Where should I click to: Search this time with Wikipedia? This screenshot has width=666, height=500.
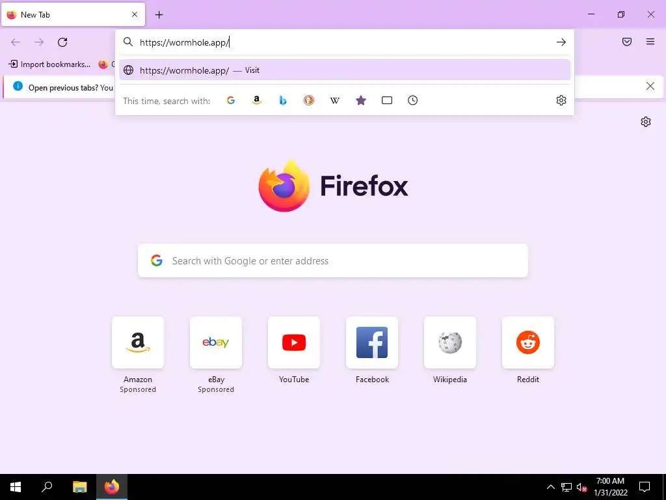tap(335, 100)
